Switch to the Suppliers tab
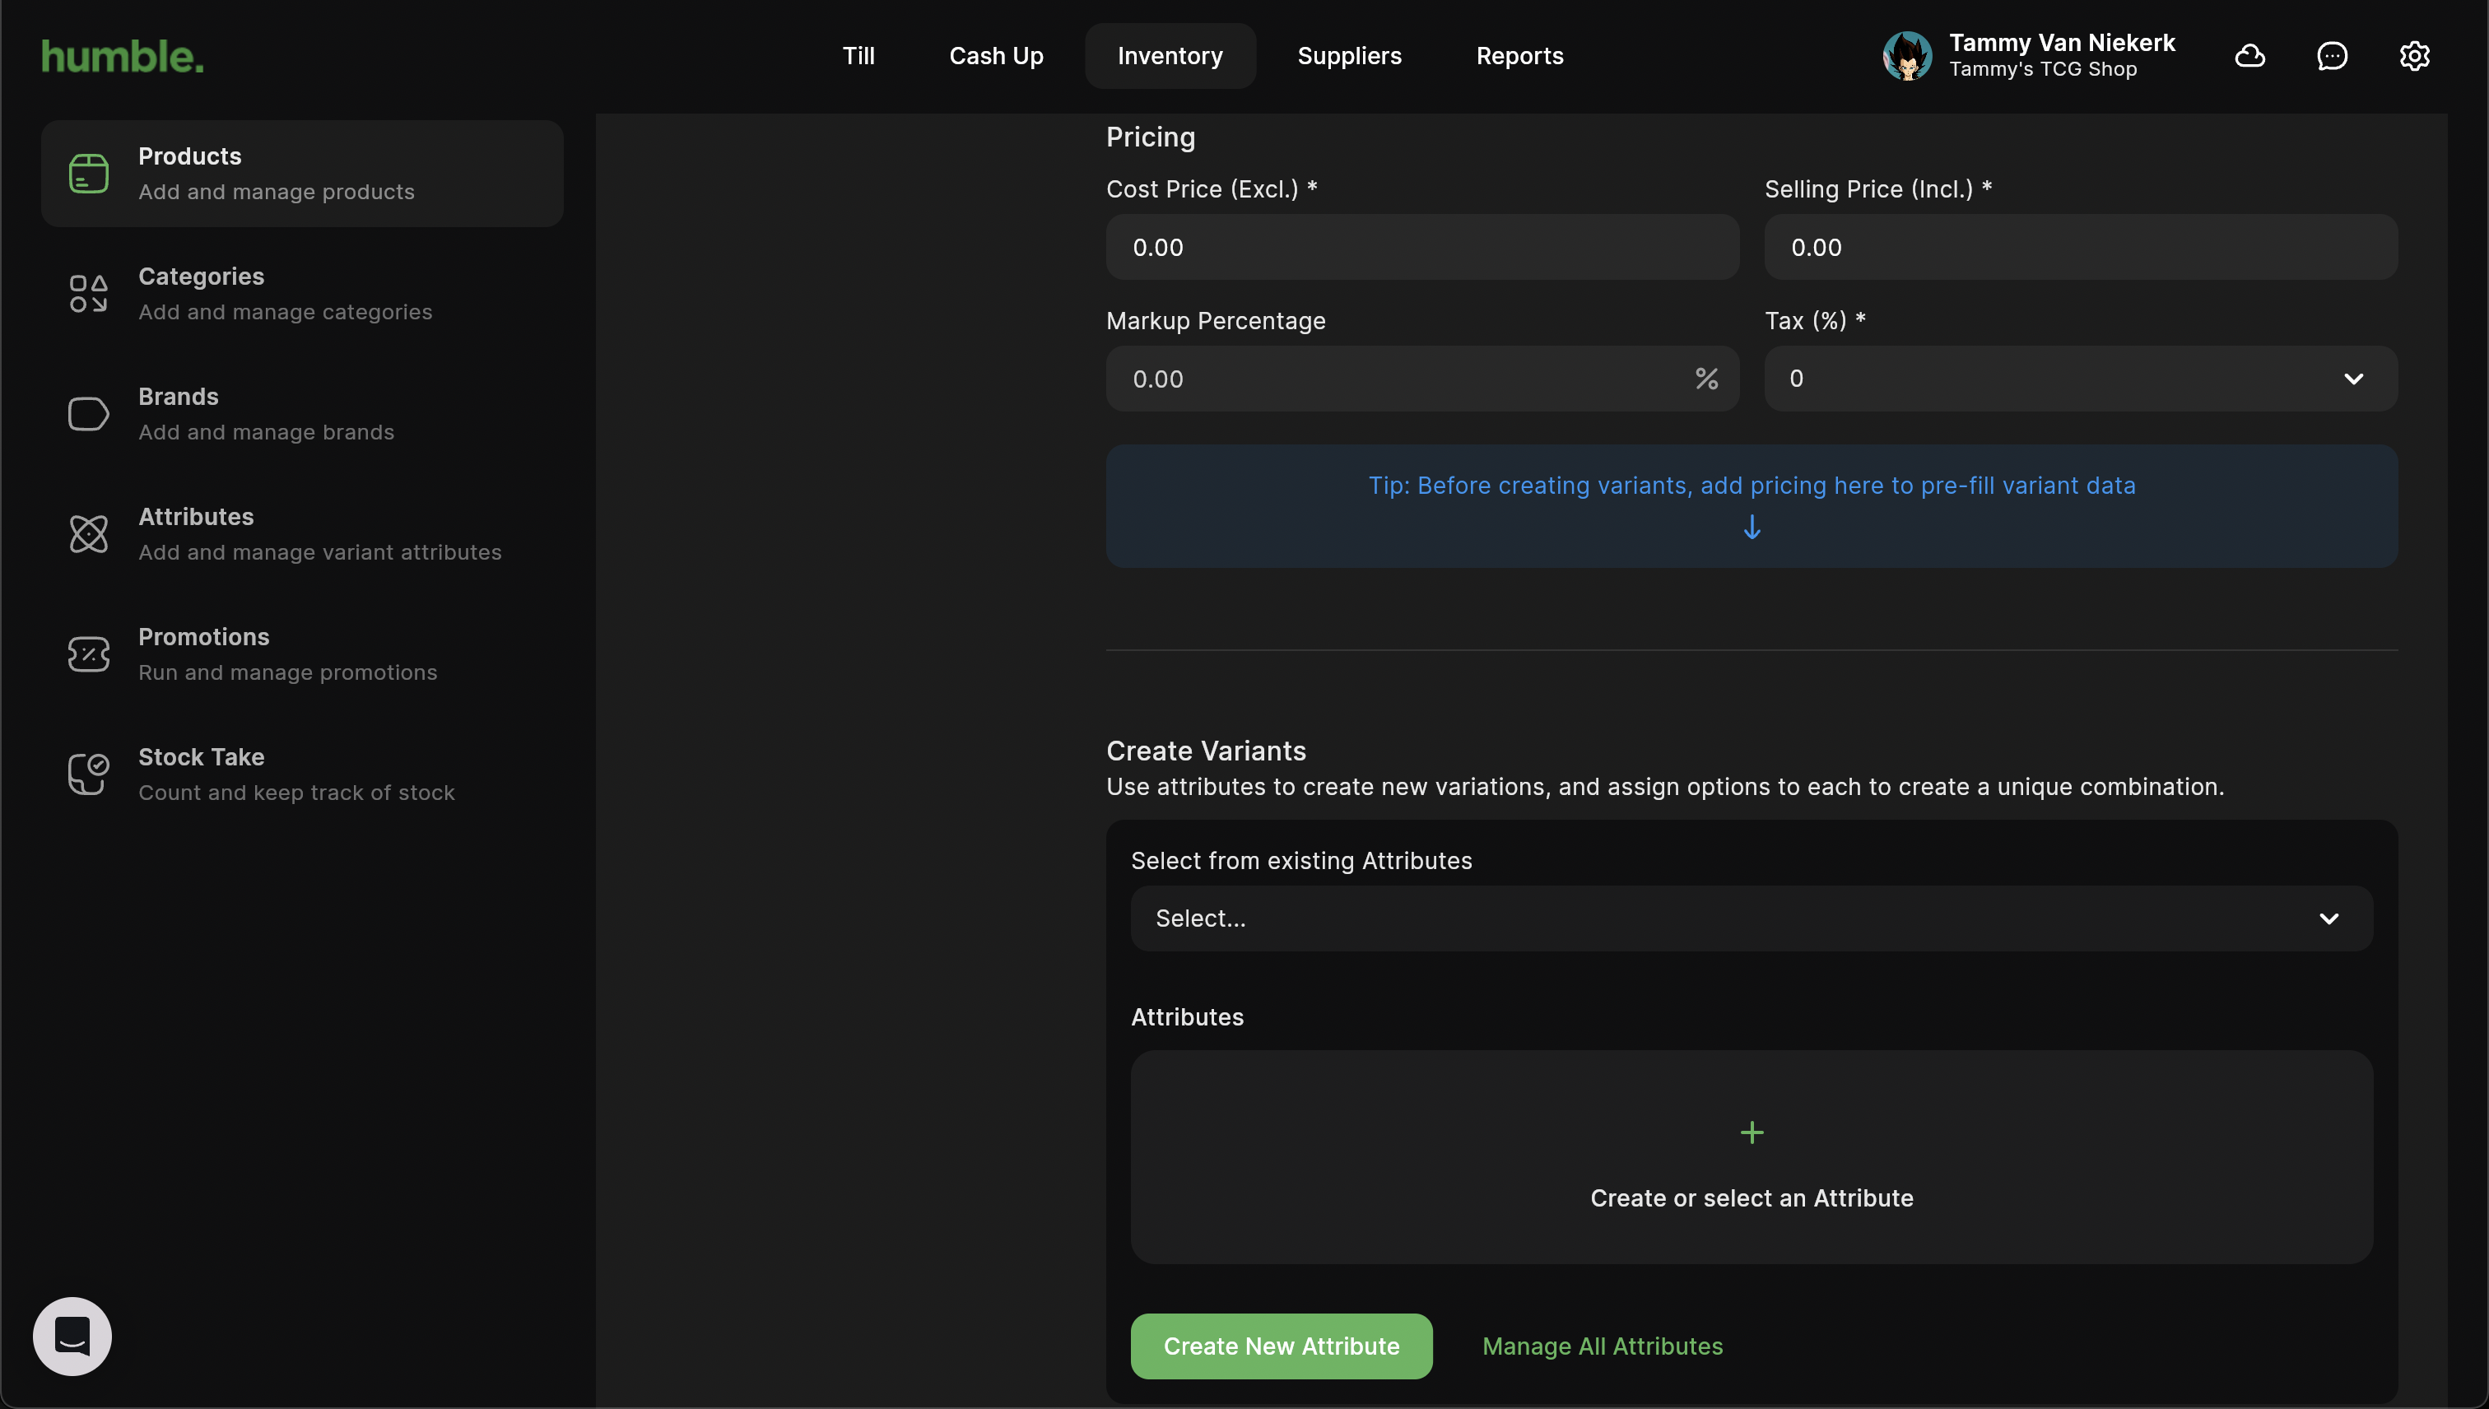 point(1349,56)
